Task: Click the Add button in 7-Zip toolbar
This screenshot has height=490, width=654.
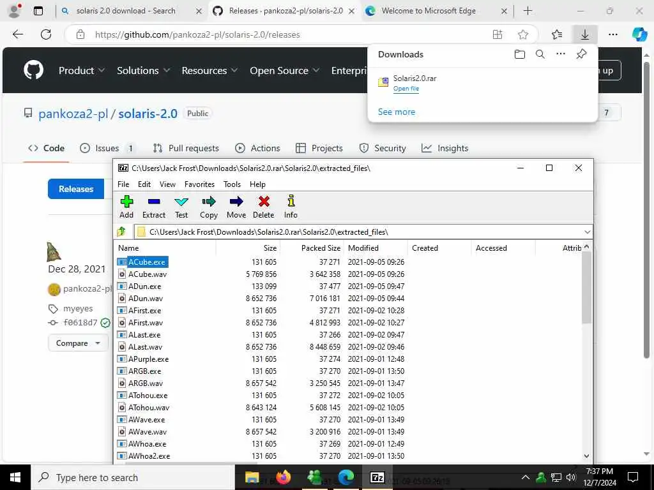Action: [x=126, y=207]
